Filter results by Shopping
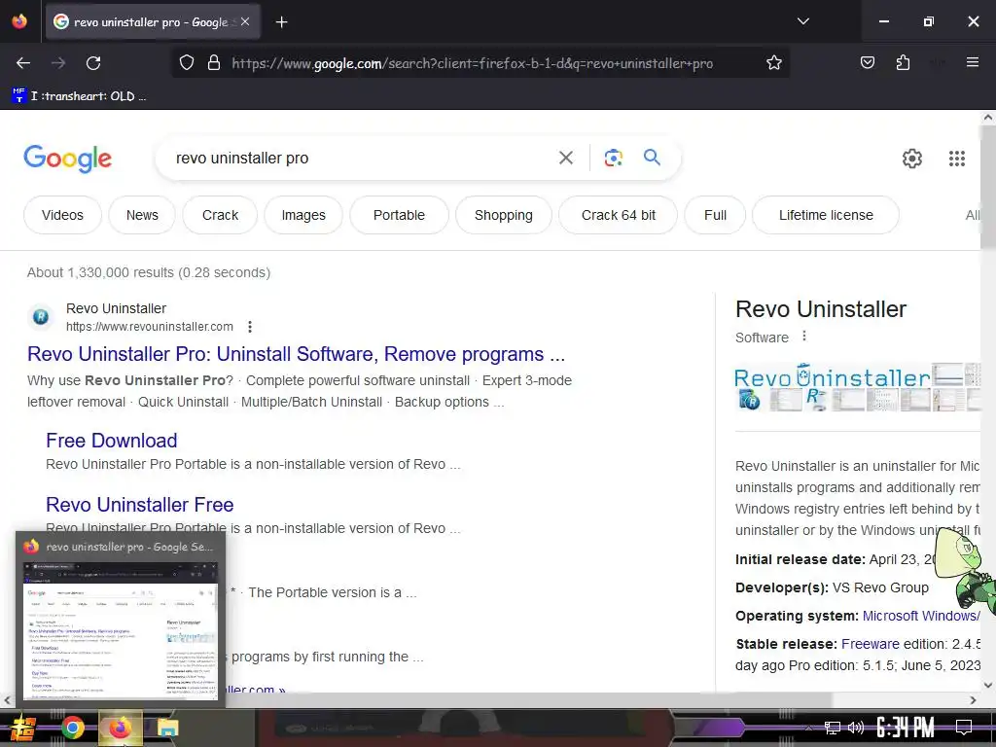The image size is (996, 747). (504, 215)
